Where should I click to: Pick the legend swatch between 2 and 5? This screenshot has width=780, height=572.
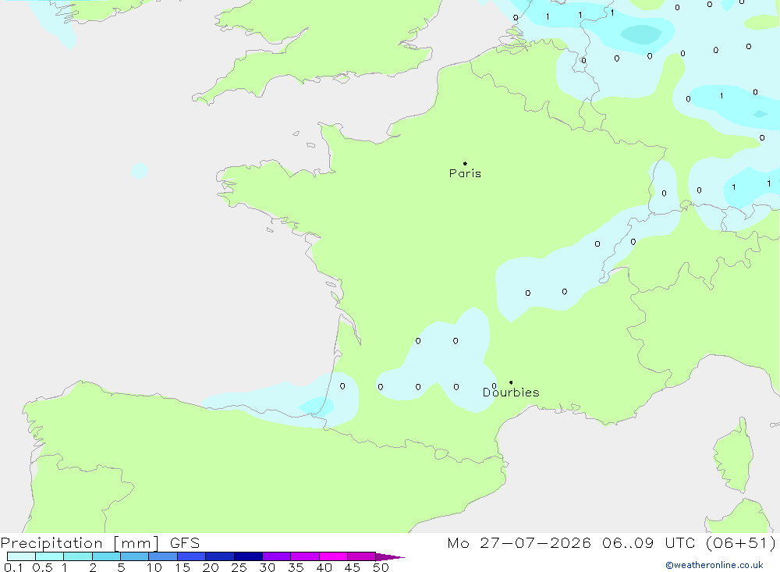tap(106, 556)
